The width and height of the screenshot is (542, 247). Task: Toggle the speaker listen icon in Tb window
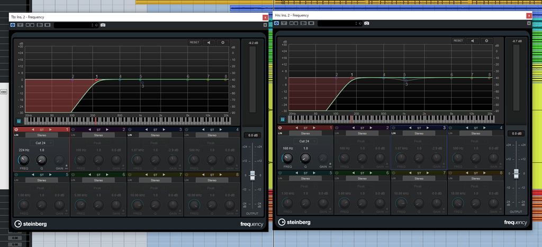[209, 42]
